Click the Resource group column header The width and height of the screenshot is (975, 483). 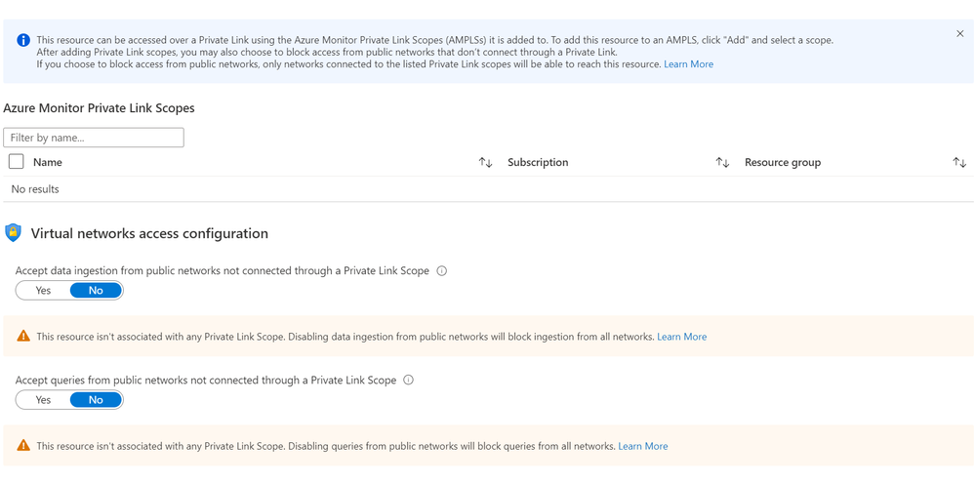click(x=782, y=163)
